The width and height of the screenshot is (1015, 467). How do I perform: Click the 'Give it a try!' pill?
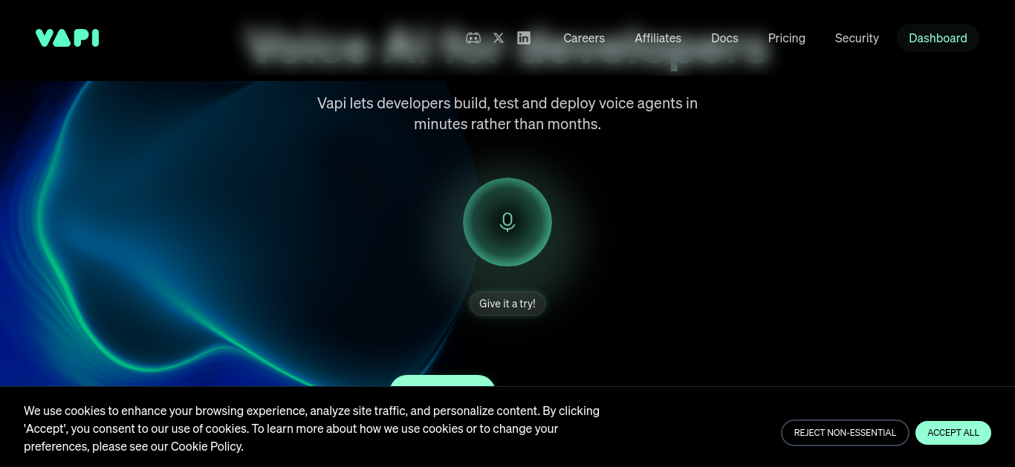[x=507, y=304]
